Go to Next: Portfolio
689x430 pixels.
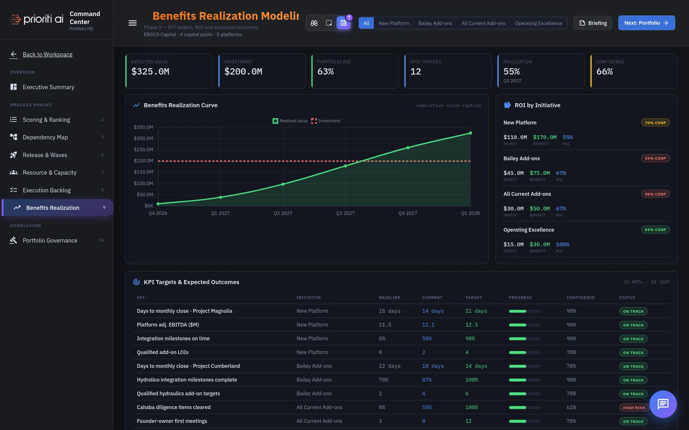pos(647,23)
